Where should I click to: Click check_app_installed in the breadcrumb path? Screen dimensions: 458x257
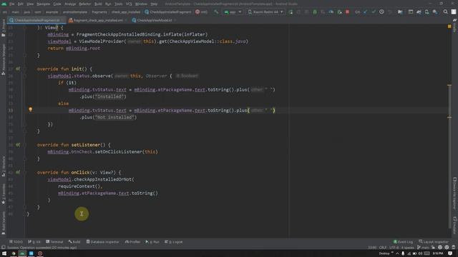[126, 12]
